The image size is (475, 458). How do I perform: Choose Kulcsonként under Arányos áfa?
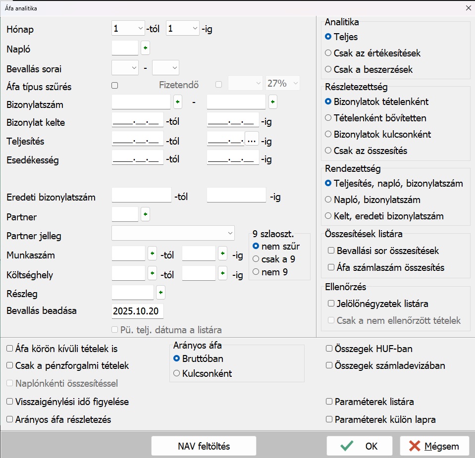pos(177,373)
